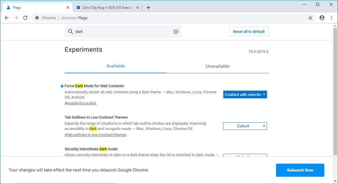Image resolution: width=338 pixels, height=184 pixels.
Task: Follow the #enable-force-dark link
Action: pos(80,103)
